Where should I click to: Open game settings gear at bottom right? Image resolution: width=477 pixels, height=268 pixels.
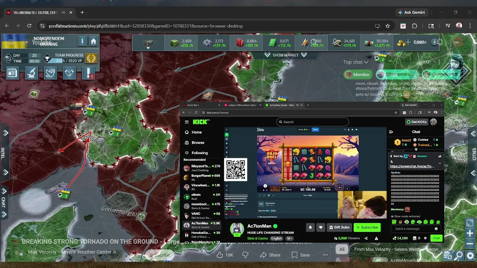tap(470, 255)
